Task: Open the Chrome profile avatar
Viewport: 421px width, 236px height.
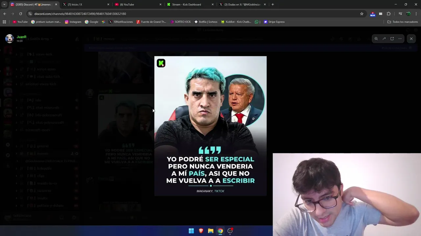Action: coord(408,14)
